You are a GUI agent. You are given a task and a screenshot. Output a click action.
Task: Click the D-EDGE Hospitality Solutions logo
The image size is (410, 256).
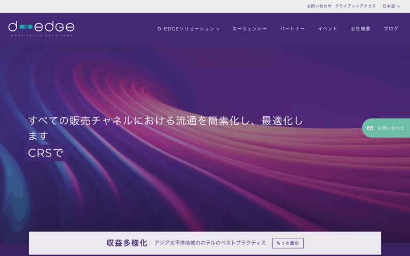pos(41,29)
